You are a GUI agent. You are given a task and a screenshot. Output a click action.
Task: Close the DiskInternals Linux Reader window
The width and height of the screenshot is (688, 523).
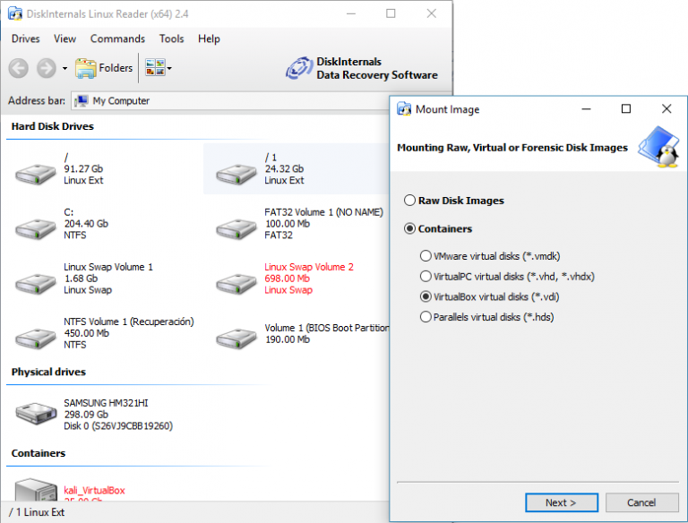[432, 13]
